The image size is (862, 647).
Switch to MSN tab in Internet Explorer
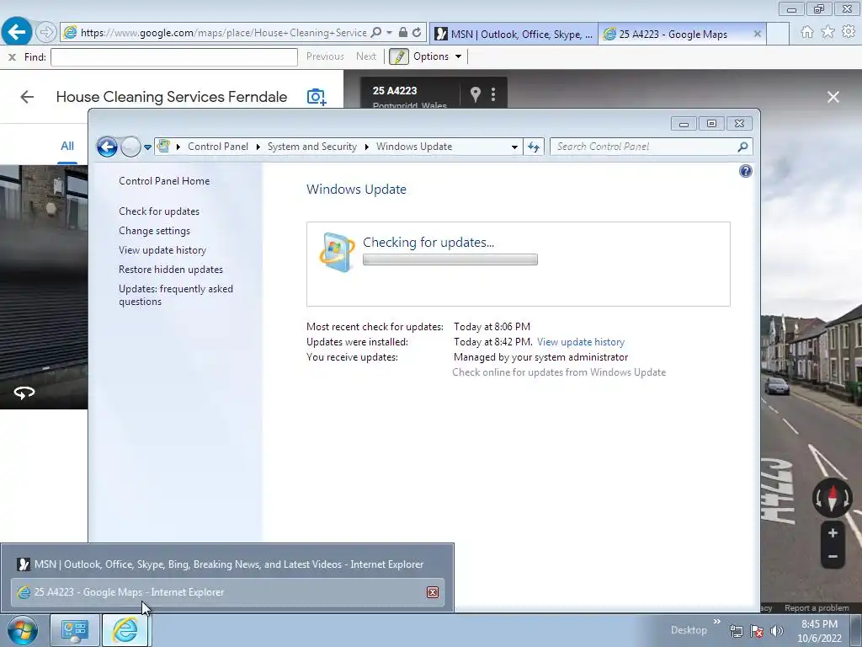[514, 34]
